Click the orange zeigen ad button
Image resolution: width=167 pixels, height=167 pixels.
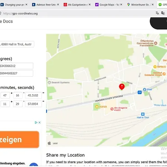click(20, 140)
